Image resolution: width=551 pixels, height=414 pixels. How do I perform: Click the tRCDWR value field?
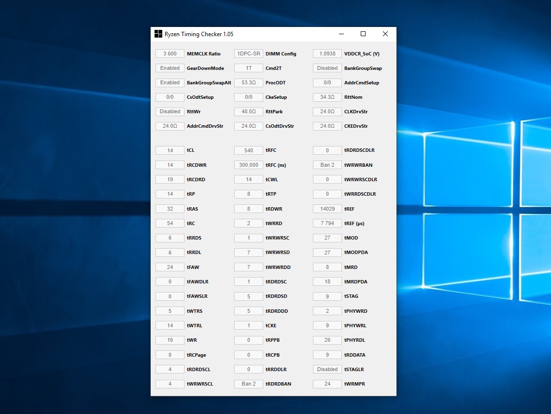pyautogui.click(x=170, y=165)
